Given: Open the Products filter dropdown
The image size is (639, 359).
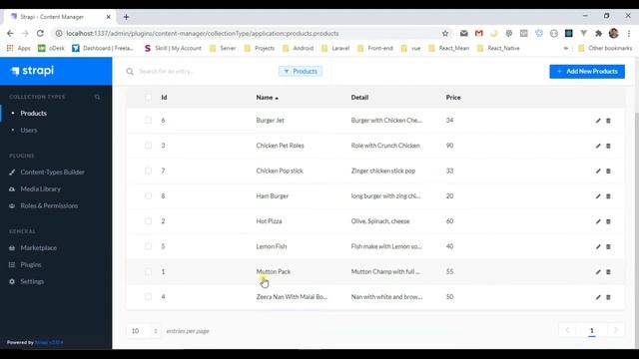Looking at the screenshot, I should (x=301, y=71).
